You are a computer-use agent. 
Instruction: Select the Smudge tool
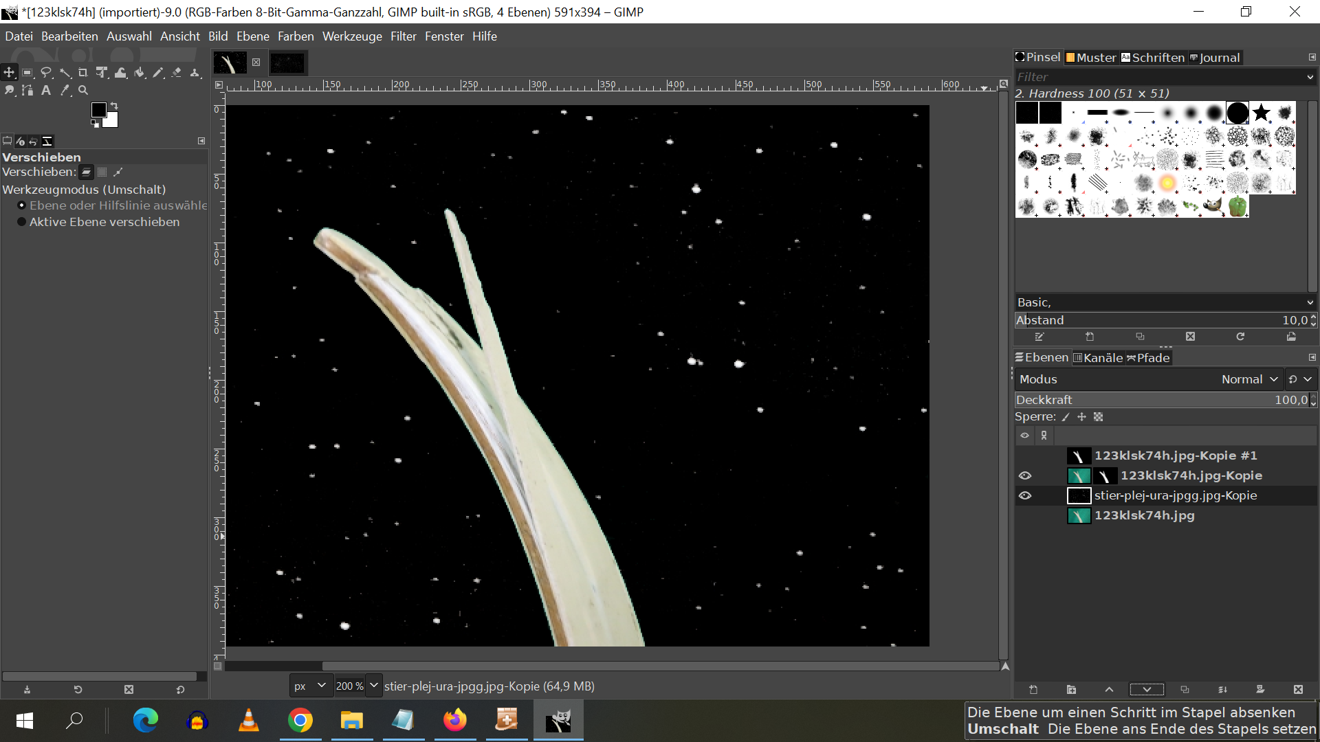pos(9,90)
